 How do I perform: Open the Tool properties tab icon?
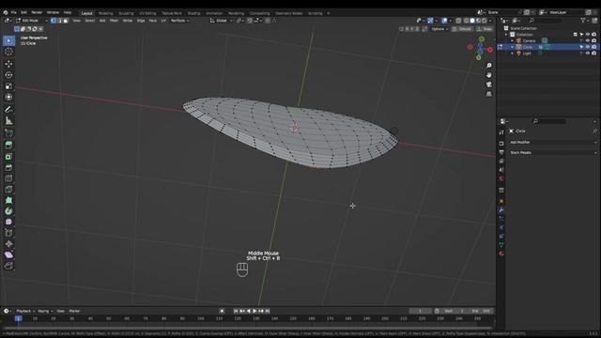(501, 132)
